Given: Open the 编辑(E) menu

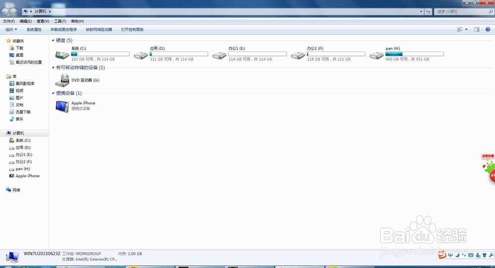Looking at the screenshot, I should (26, 21).
